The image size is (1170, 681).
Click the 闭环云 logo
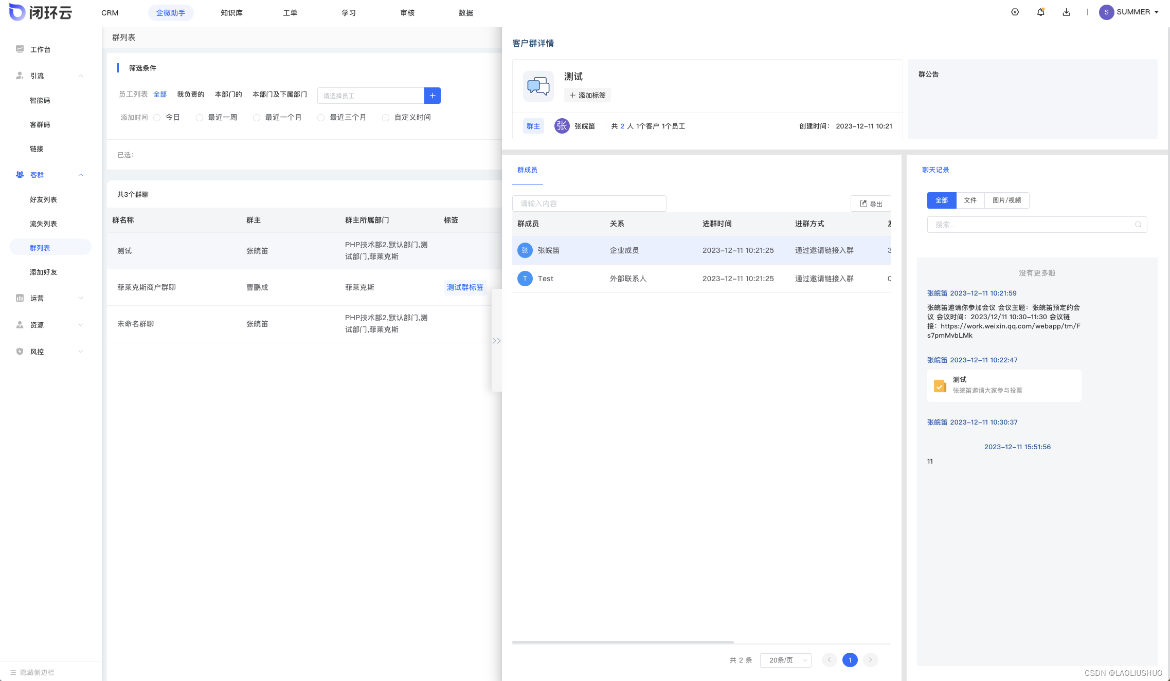(41, 12)
